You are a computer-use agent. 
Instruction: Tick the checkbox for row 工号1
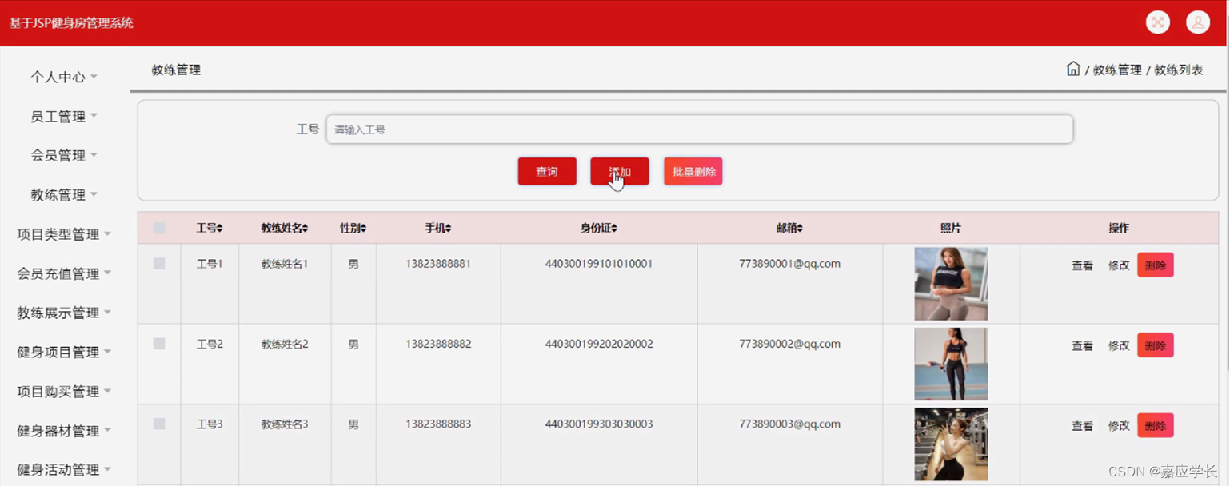[x=159, y=263]
